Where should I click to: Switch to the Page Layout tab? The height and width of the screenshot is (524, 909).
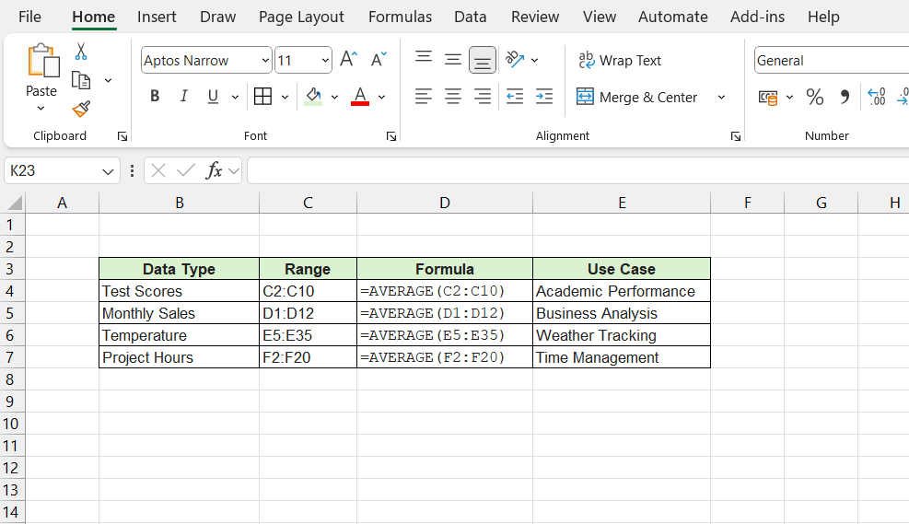[x=301, y=17]
